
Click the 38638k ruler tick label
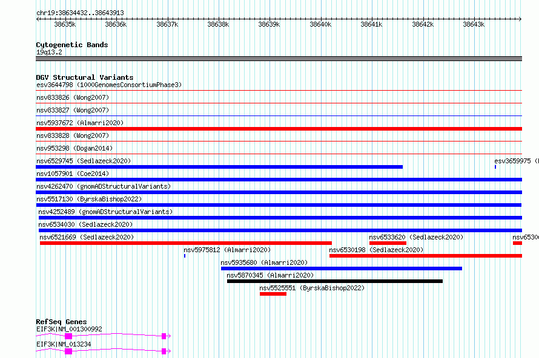coord(218,24)
